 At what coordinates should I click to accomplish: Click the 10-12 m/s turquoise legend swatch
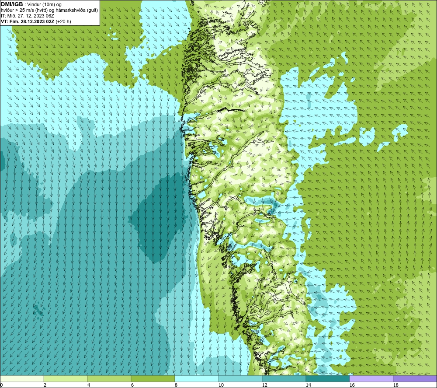tap(240, 378)
